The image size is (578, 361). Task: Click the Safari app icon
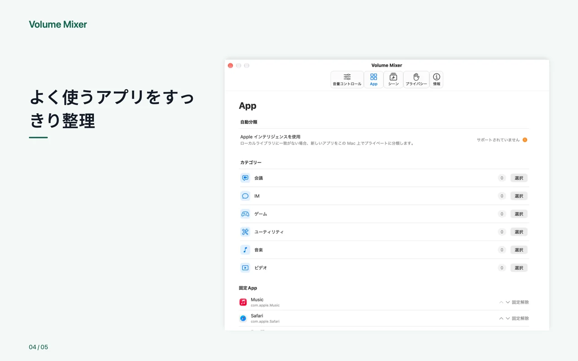243,318
